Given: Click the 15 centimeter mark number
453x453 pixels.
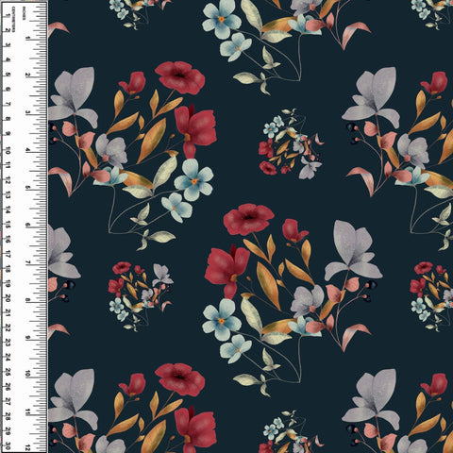Looking at the screenshot, I should [x=8, y=225].
